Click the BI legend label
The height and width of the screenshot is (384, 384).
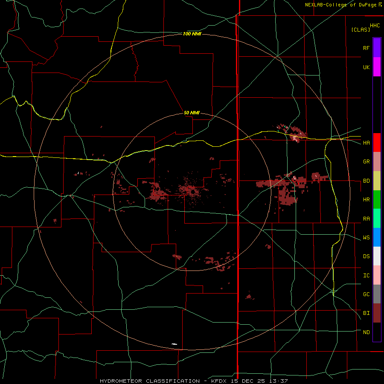(366, 313)
